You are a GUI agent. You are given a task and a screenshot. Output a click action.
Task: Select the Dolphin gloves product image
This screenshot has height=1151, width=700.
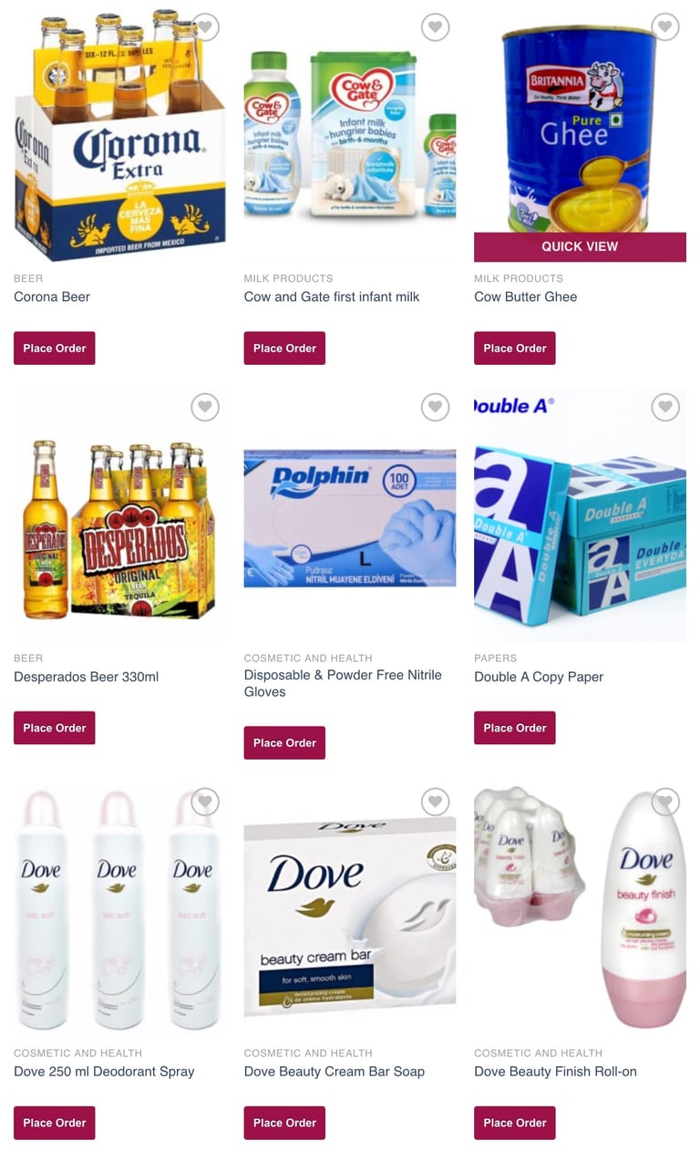[350, 514]
